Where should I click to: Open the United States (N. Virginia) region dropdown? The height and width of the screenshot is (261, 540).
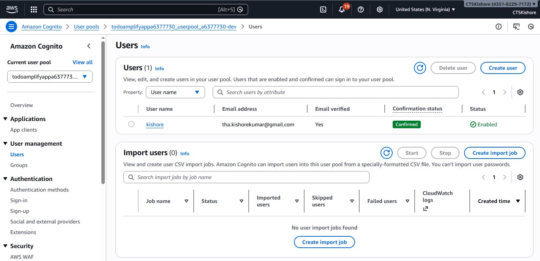point(425,9)
